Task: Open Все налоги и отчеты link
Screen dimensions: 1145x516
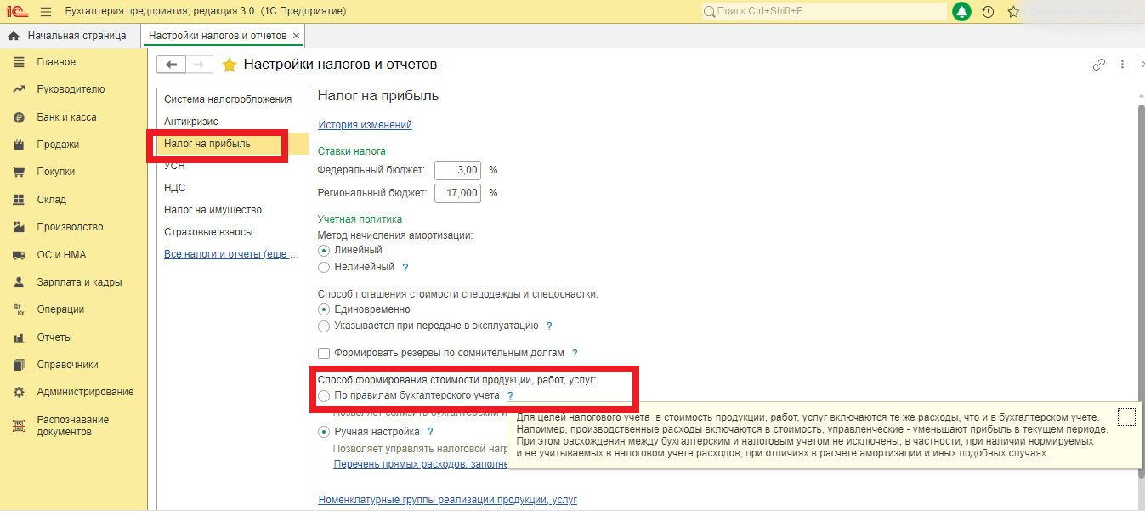Action: pyautogui.click(x=231, y=254)
